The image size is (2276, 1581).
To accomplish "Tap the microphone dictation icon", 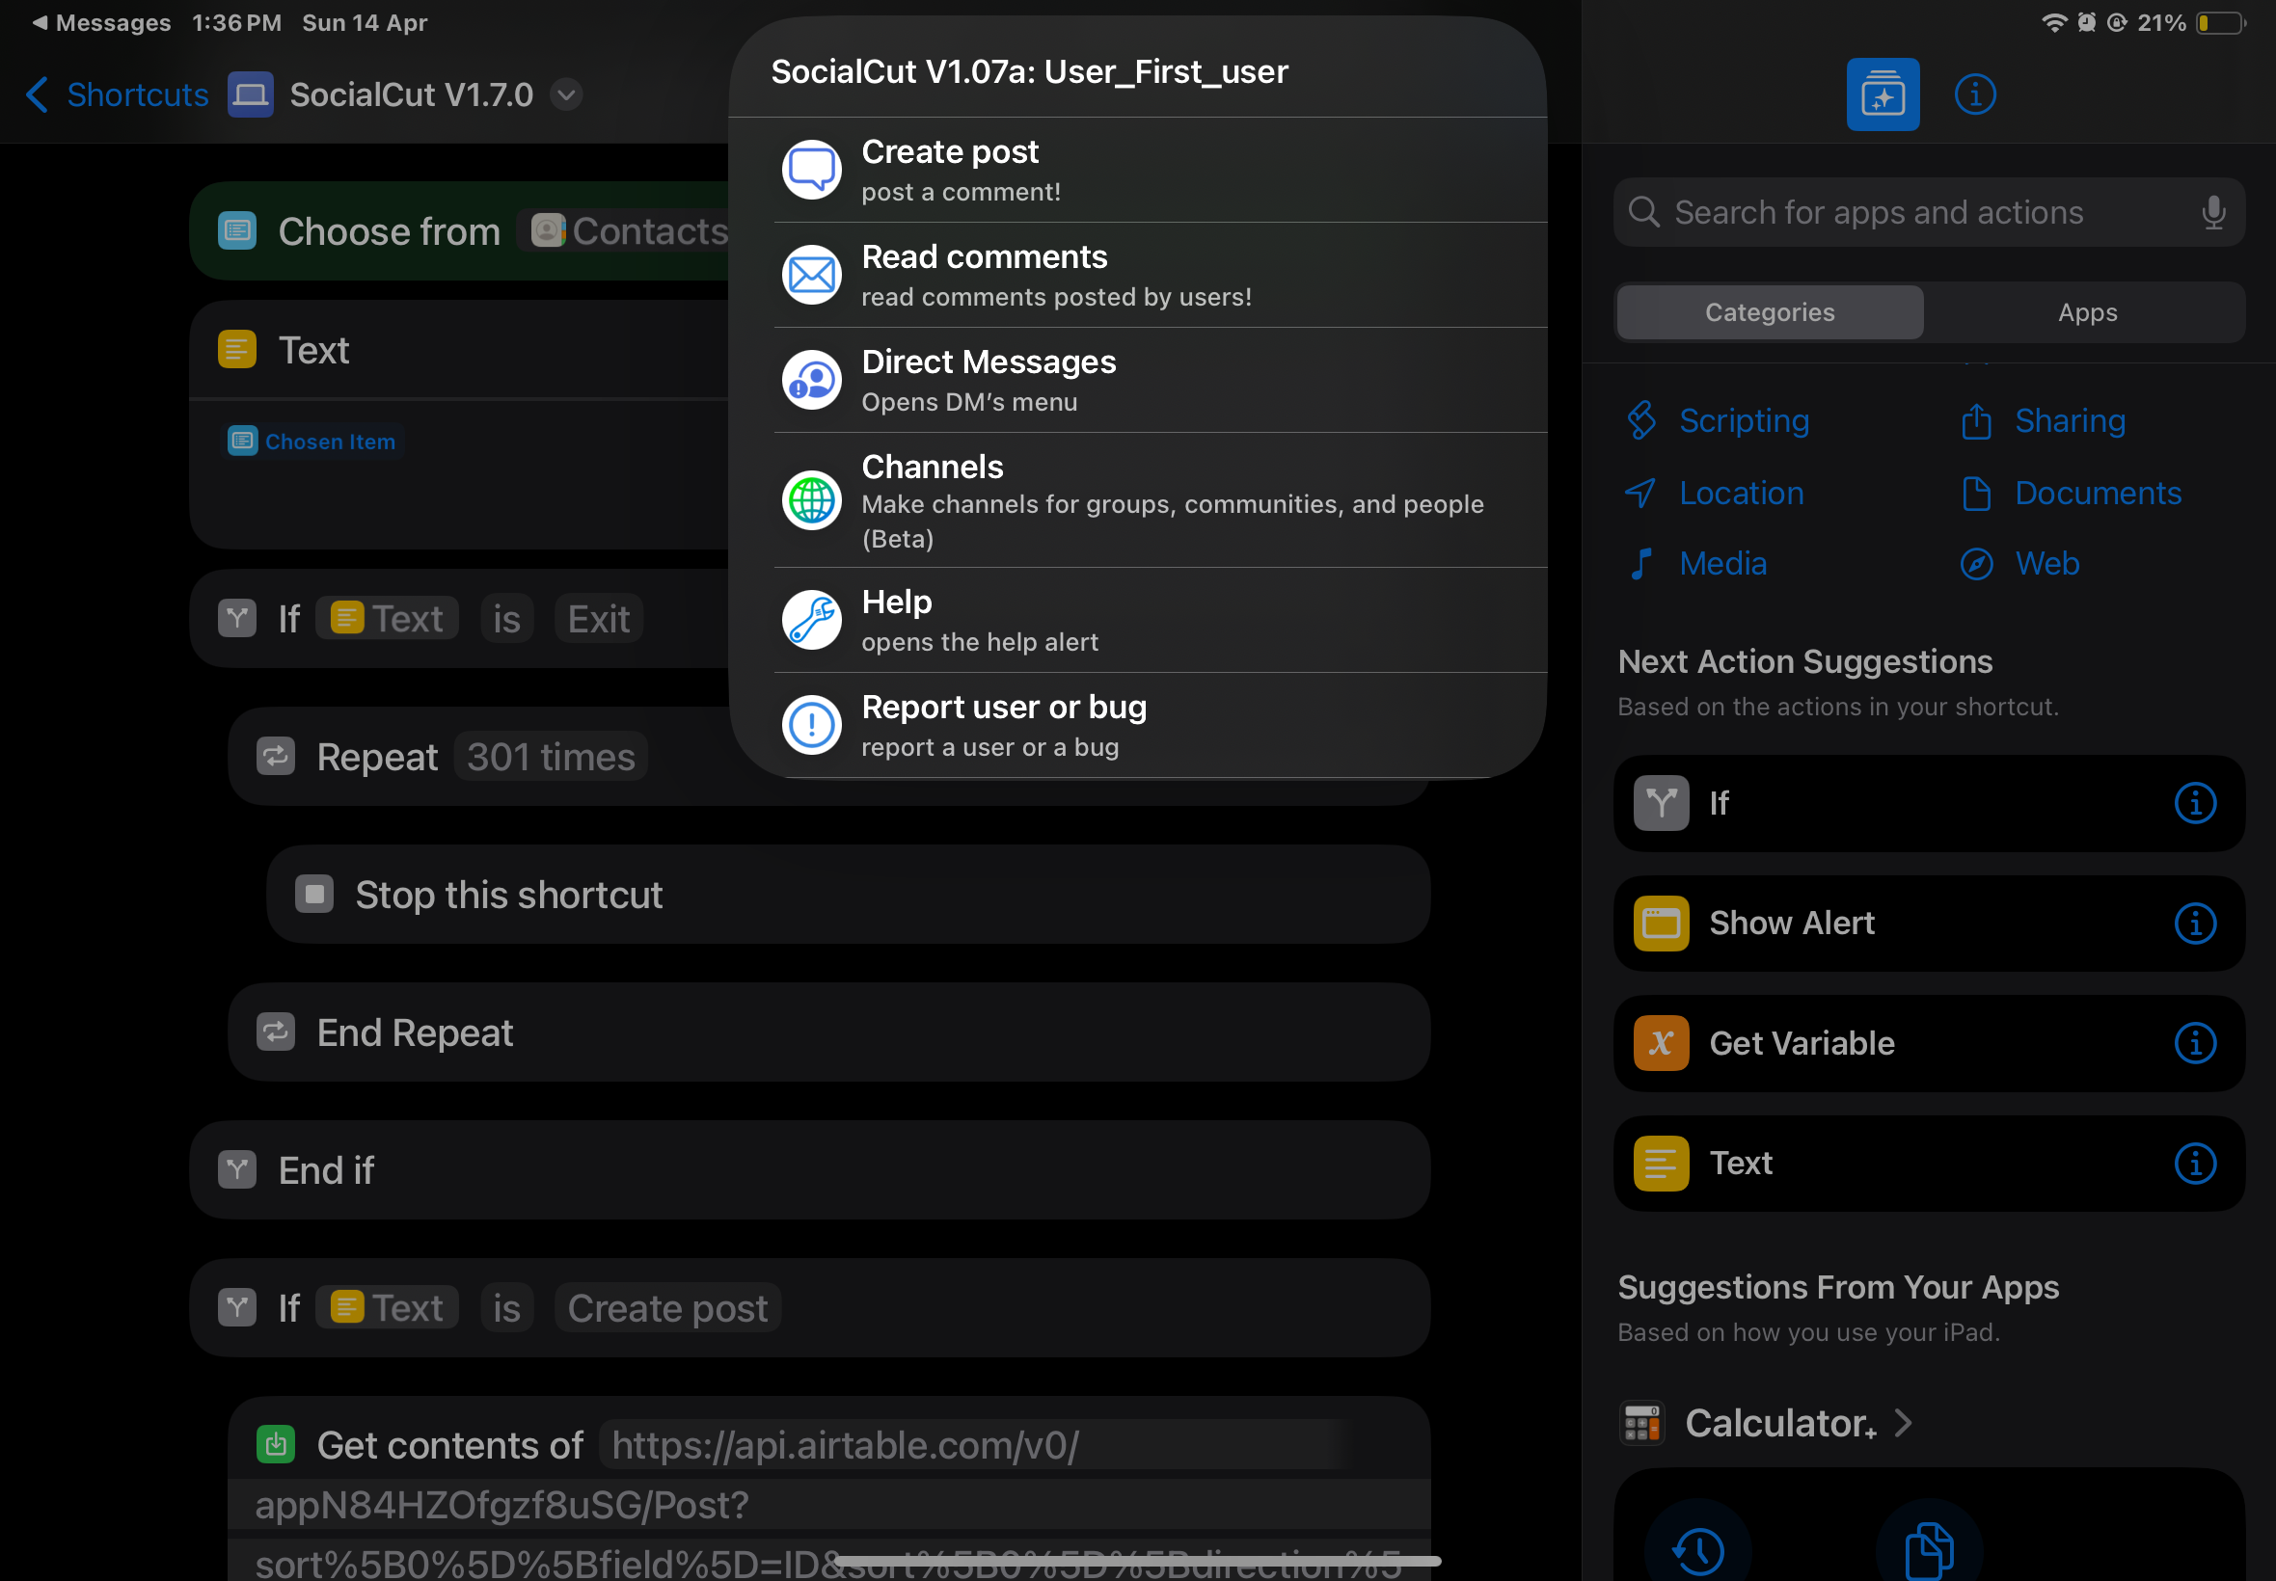I will click(2213, 212).
